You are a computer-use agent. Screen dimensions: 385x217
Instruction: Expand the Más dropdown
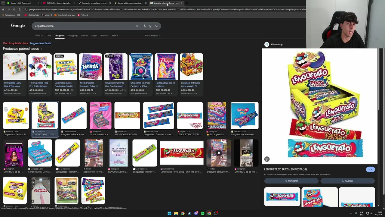point(115,36)
